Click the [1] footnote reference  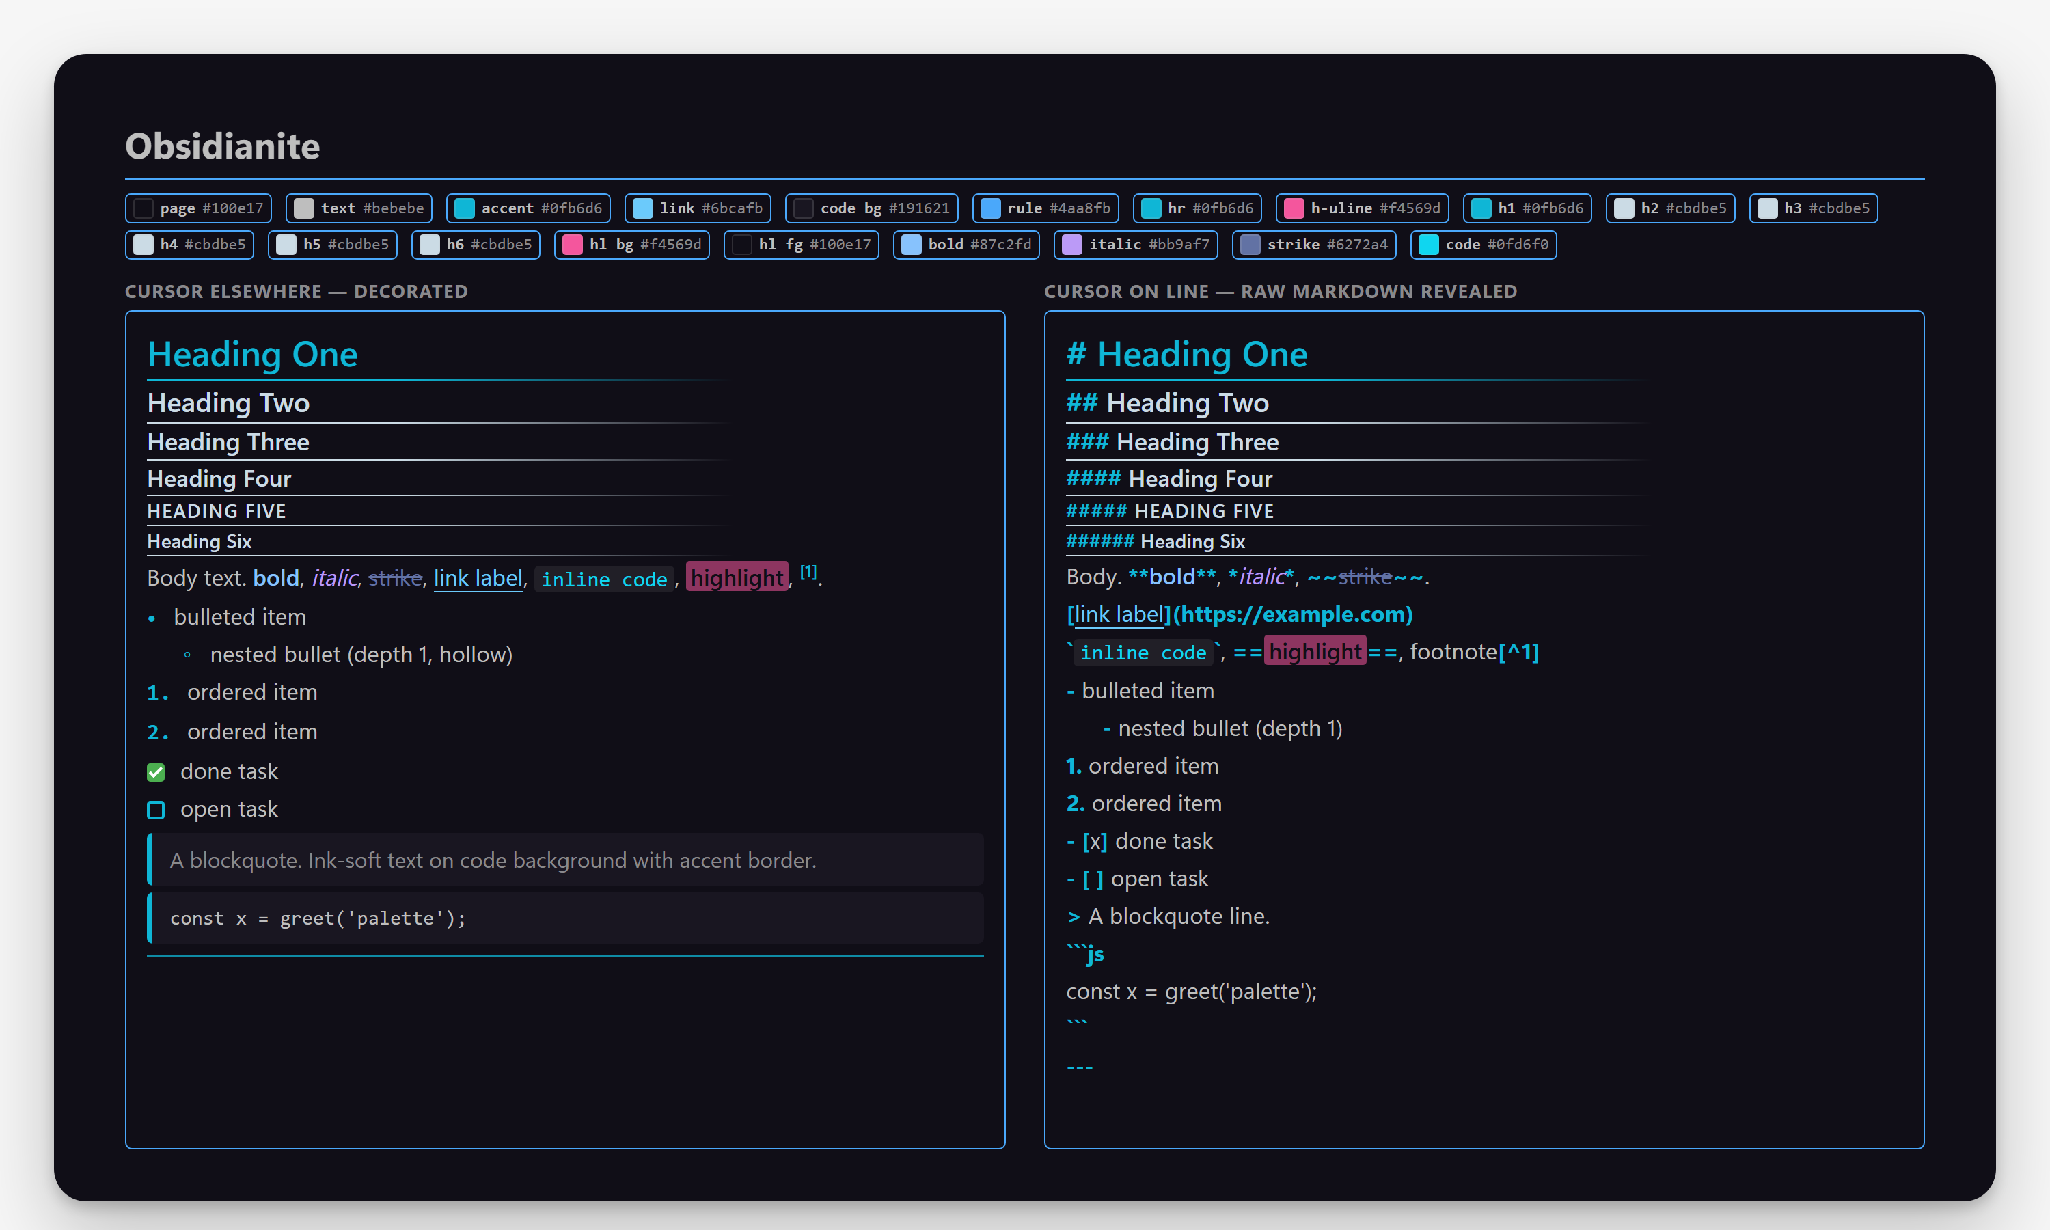pos(808,572)
